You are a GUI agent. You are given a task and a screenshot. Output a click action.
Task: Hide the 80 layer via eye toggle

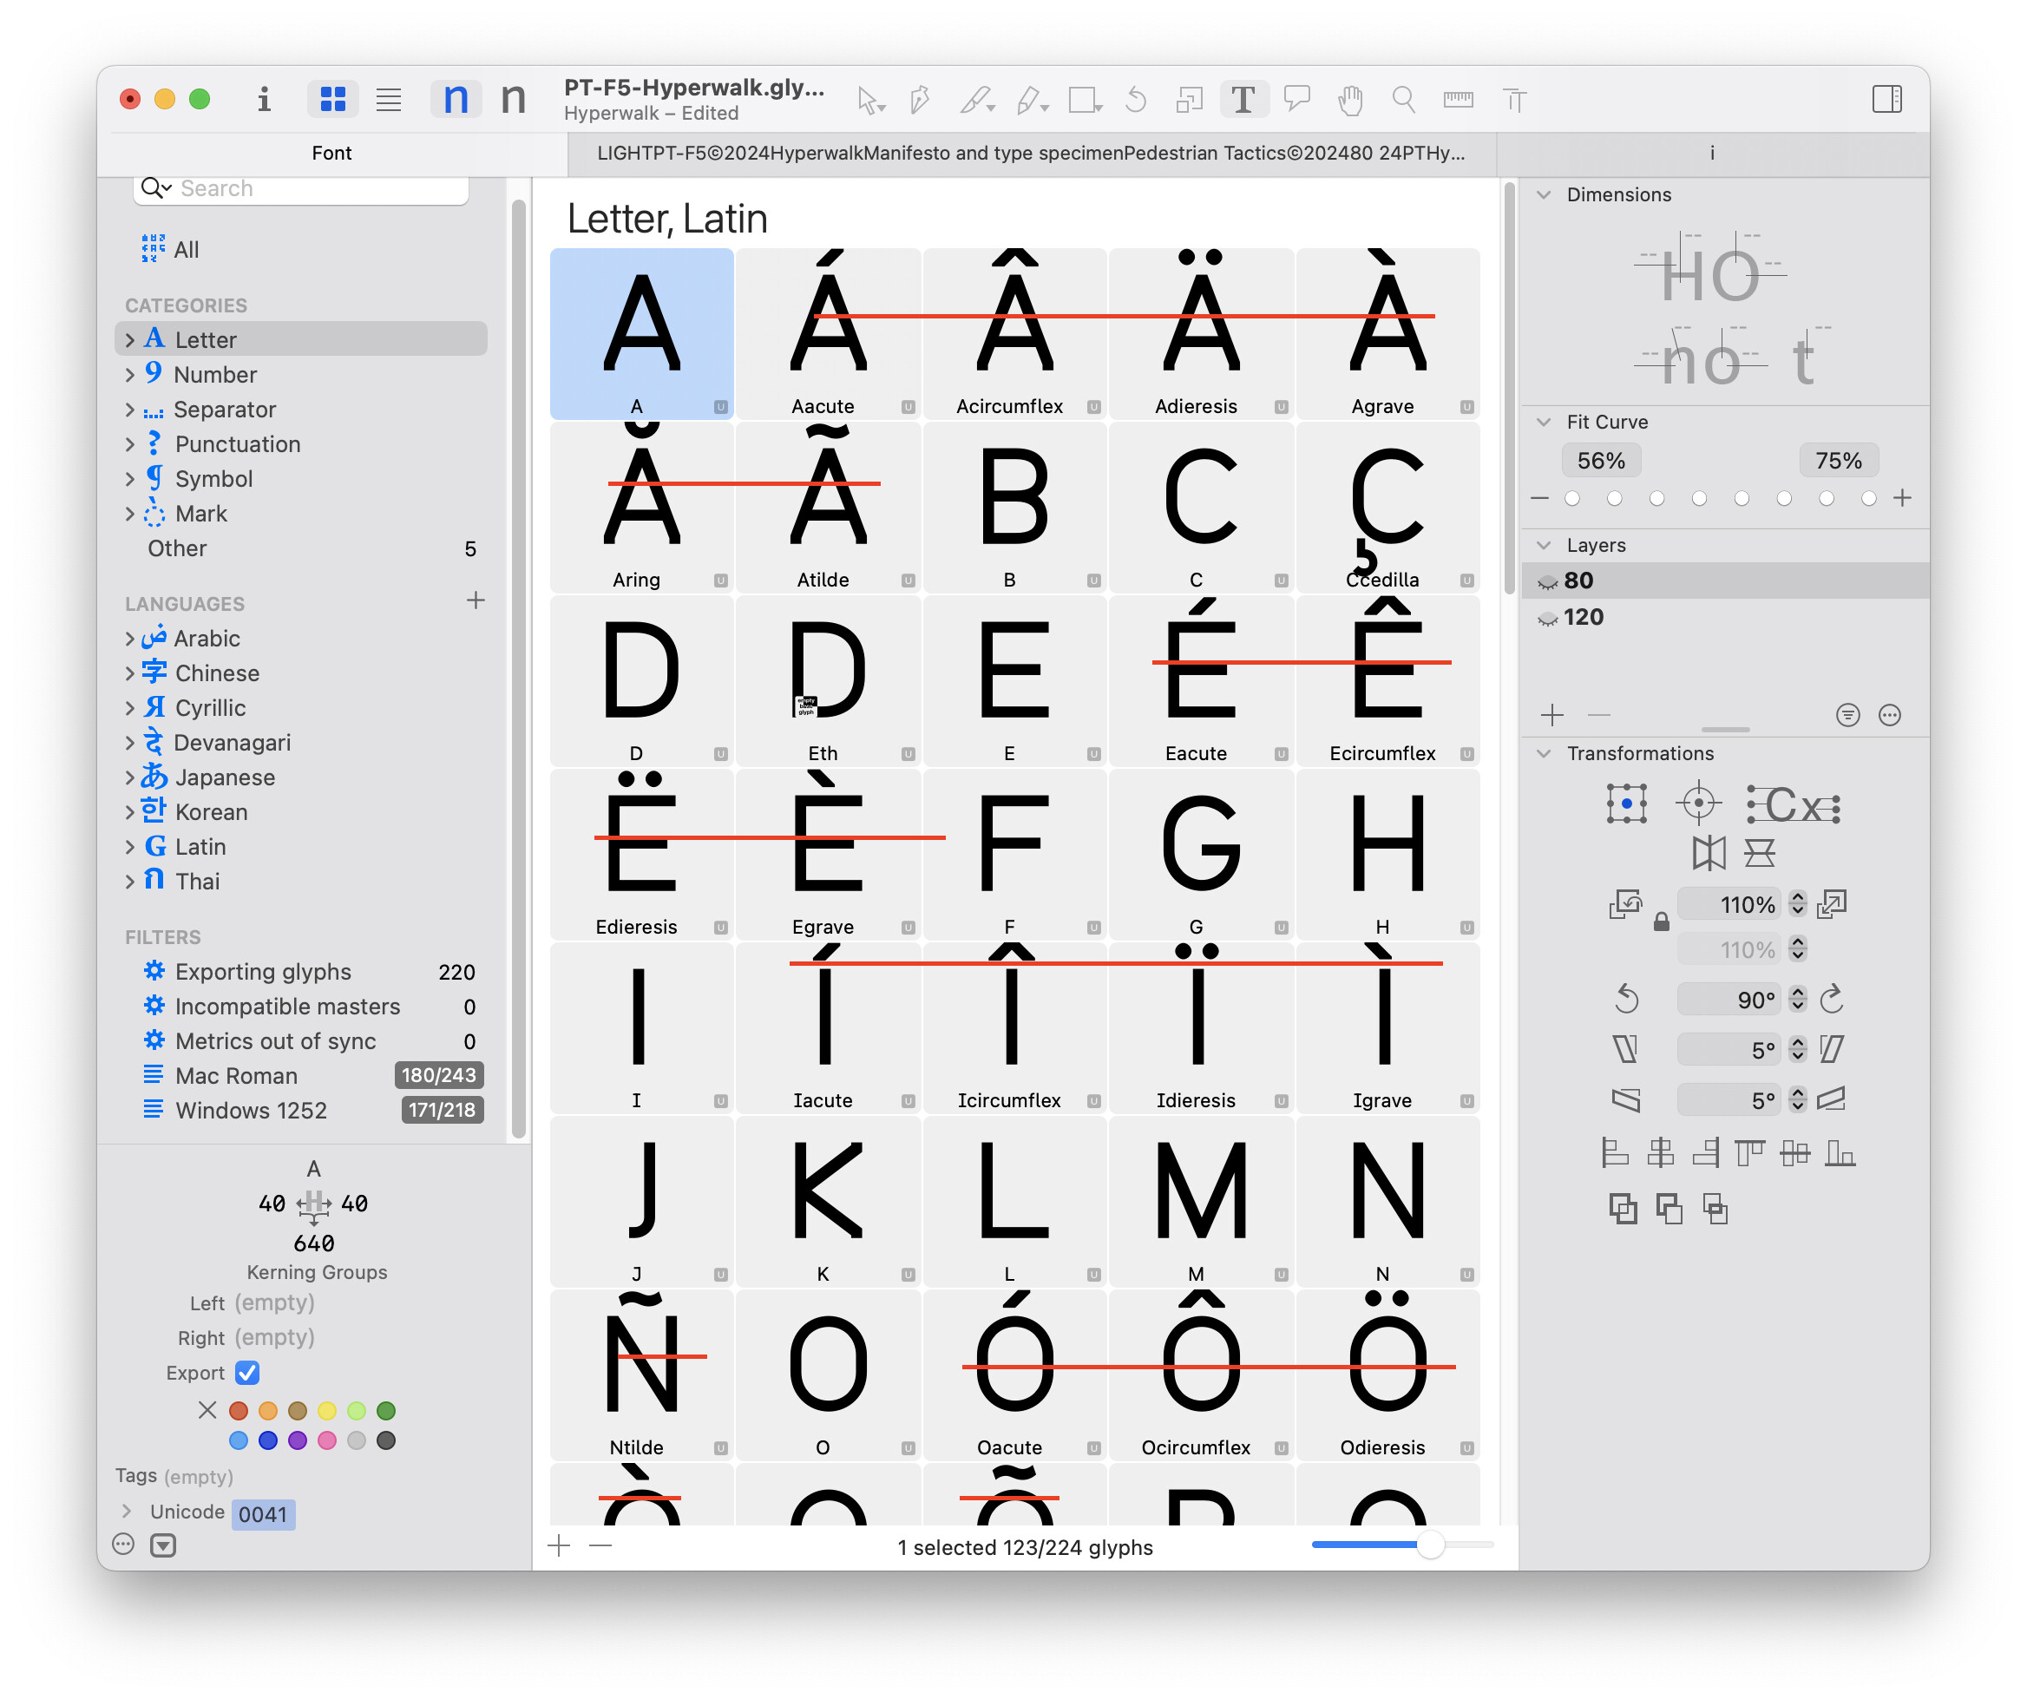coord(1548,581)
